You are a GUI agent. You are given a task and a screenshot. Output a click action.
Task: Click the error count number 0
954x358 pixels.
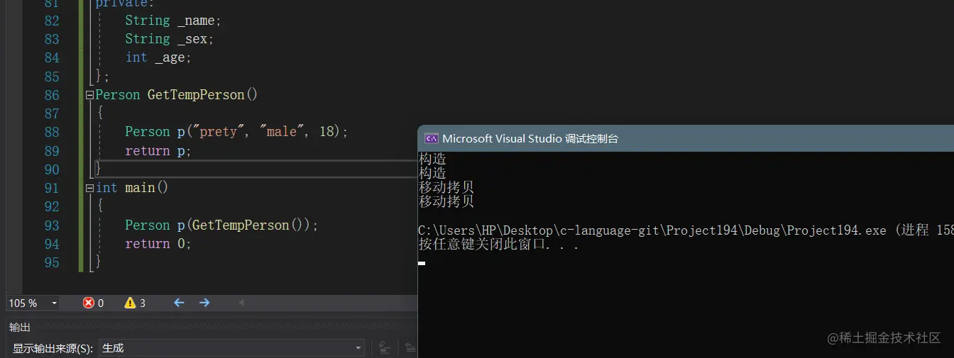pyautogui.click(x=101, y=303)
